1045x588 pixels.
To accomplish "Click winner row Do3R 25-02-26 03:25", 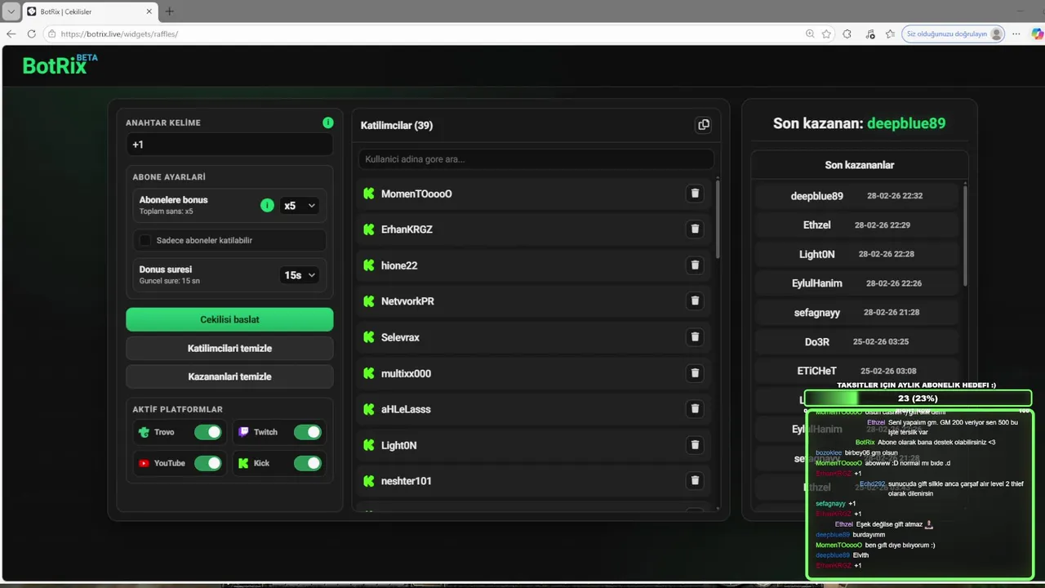I will (x=856, y=341).
